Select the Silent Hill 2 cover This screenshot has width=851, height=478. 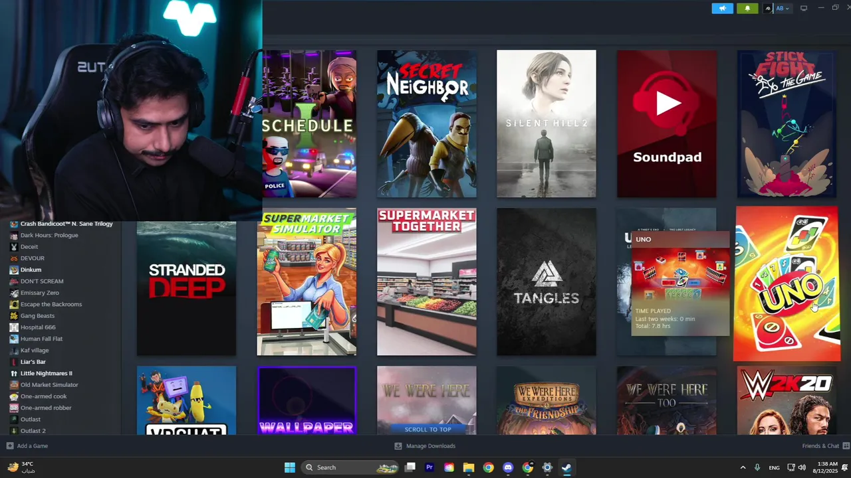pyautogui.click(x=547, y=123)
